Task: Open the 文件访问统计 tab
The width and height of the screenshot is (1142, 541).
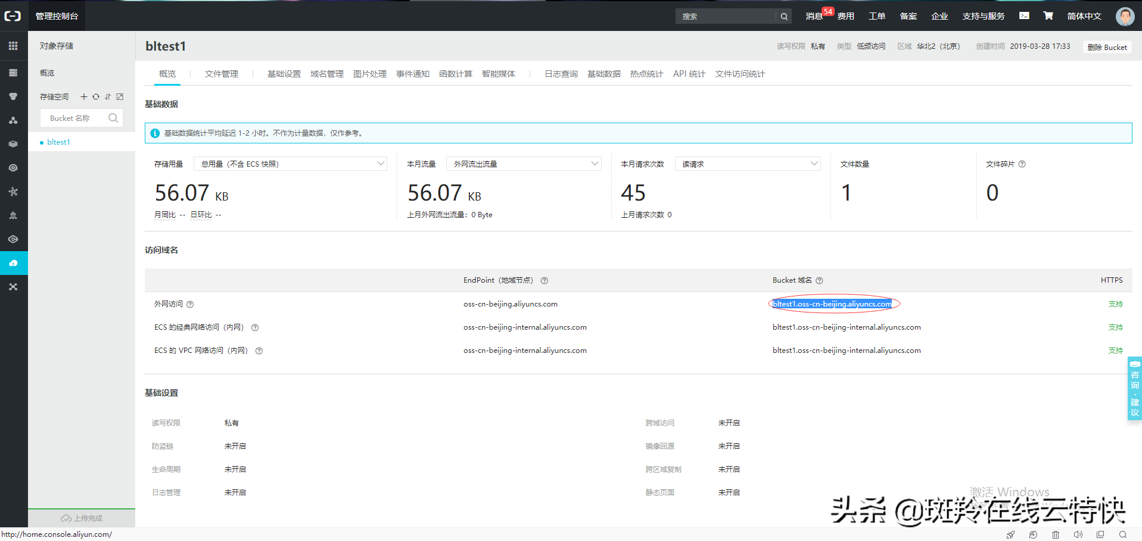Action: point(740,74)
